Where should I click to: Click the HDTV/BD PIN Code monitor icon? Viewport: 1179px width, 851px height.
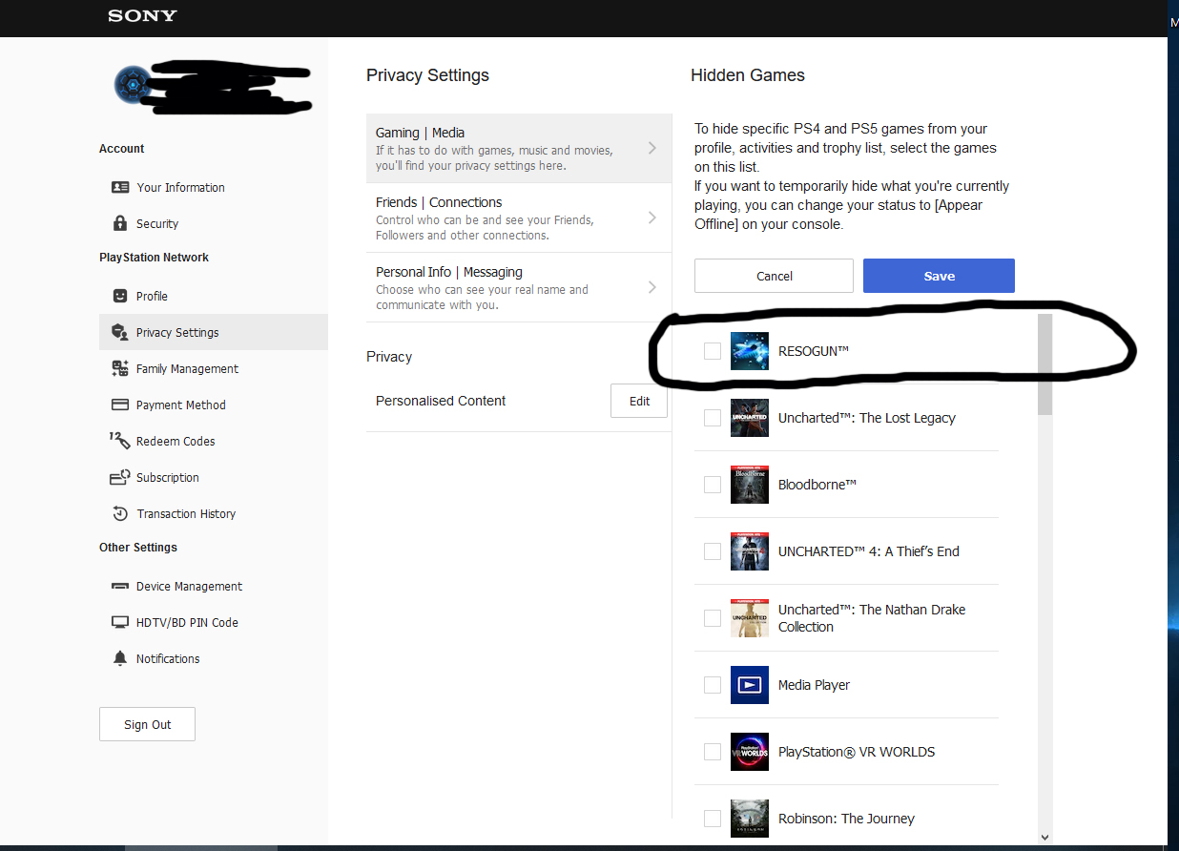tap(120, 622)
